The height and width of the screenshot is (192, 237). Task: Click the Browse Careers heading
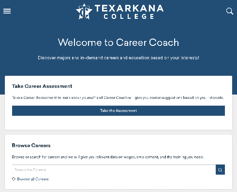click(x=31, y=146)
